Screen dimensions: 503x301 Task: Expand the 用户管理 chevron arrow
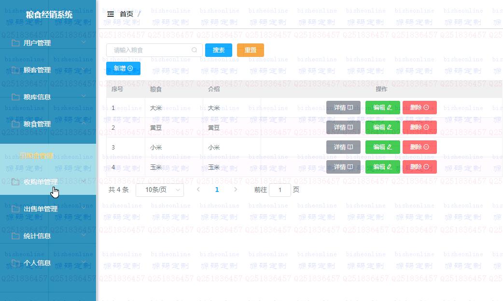point(84,42)
